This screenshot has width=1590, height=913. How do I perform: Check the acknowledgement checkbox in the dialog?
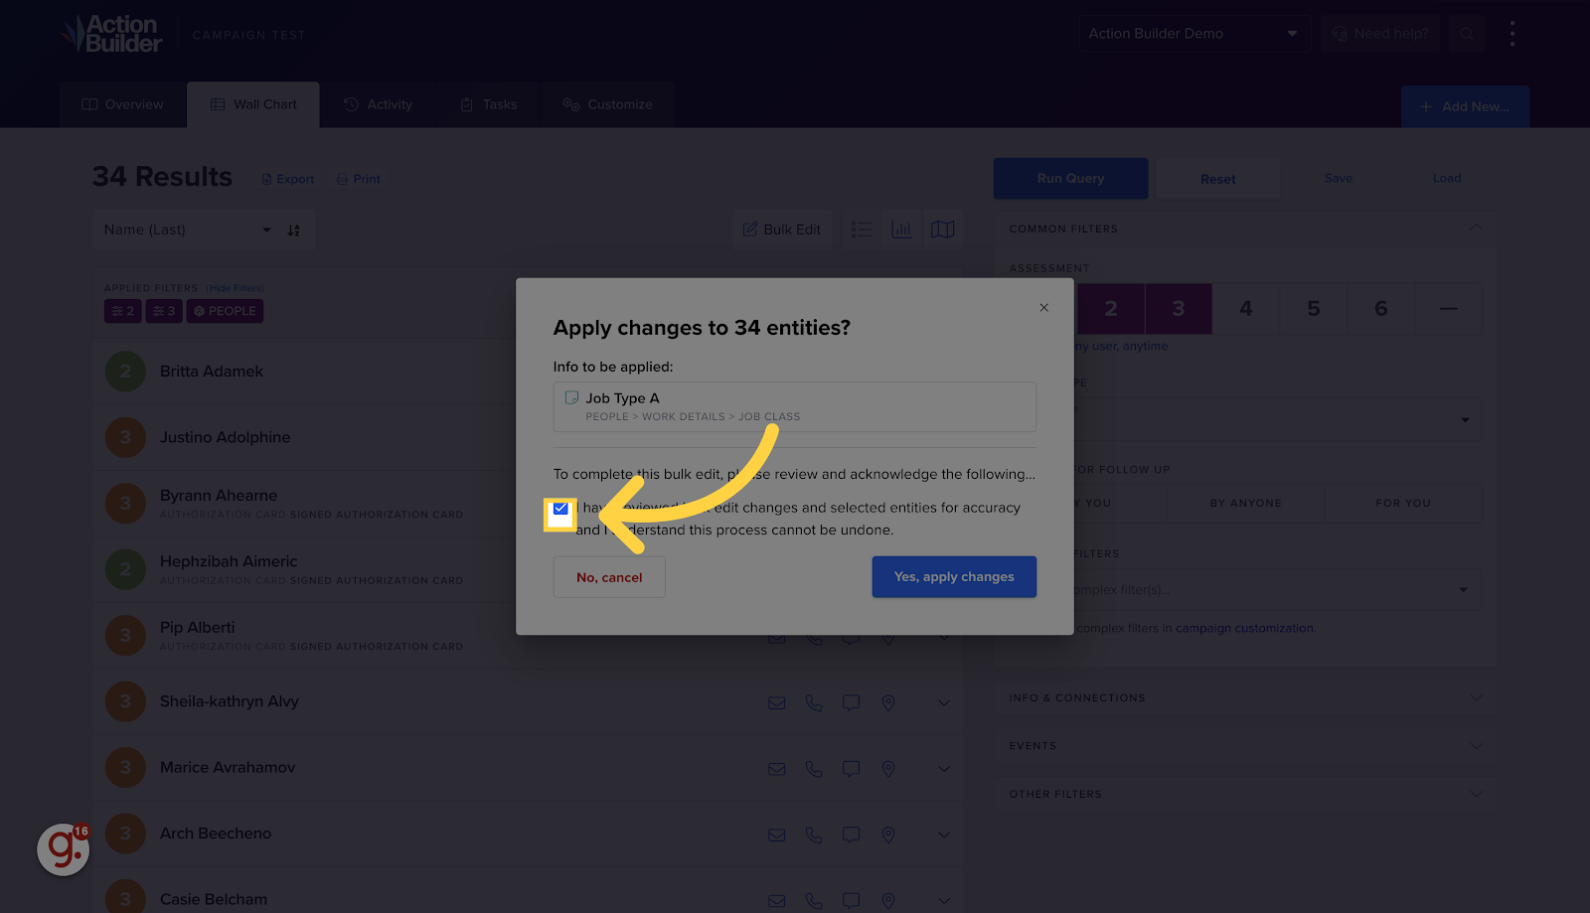point(560,509)
